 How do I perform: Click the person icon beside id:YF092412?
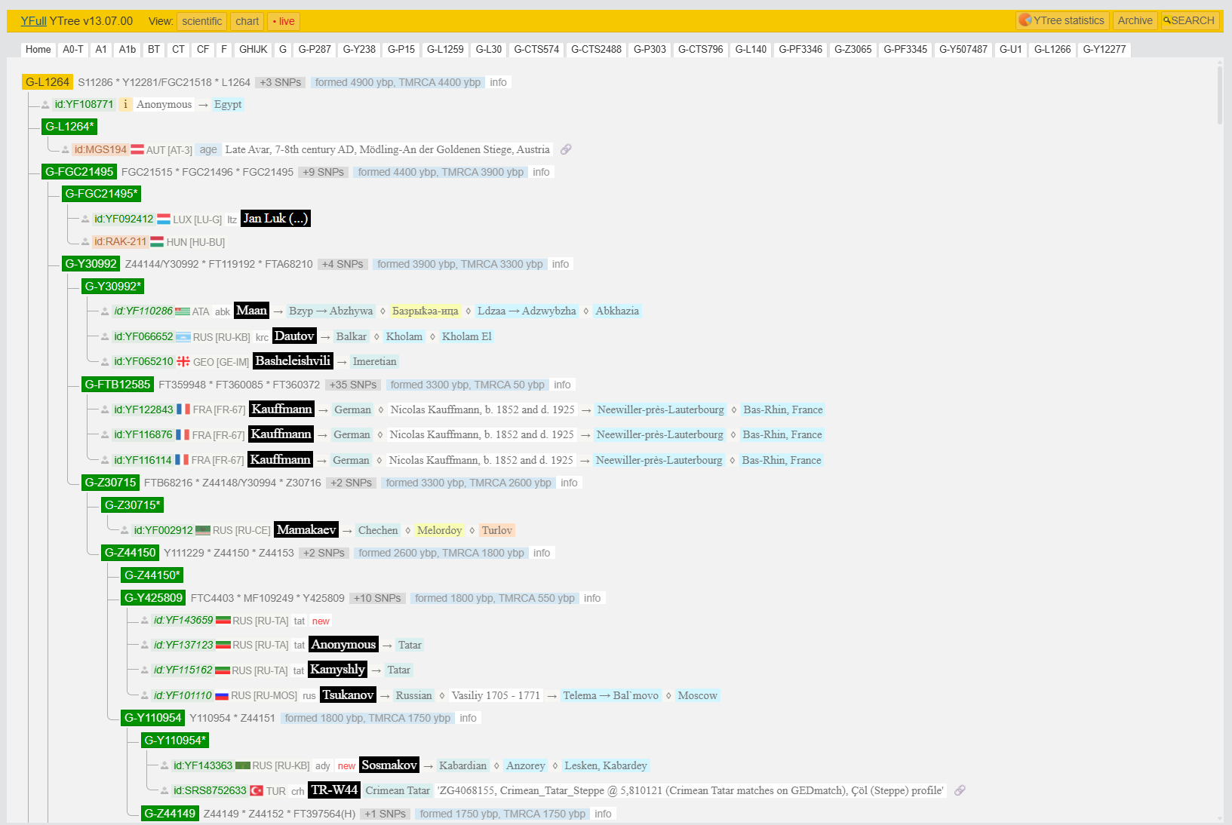pyautogui.click(x=85, y=219)
